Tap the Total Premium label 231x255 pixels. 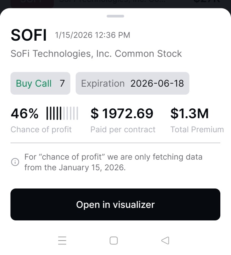coord(197,130)
